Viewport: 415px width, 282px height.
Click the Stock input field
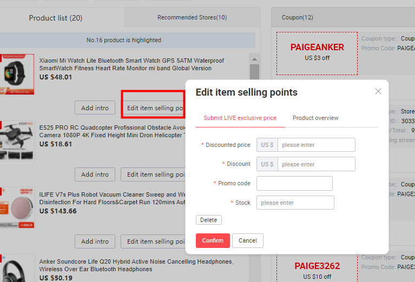(x=295, y=203)
